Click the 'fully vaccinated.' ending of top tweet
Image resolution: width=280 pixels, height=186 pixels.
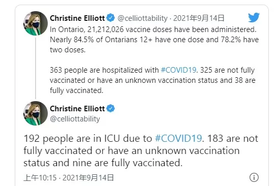click(x=77, y=90)
